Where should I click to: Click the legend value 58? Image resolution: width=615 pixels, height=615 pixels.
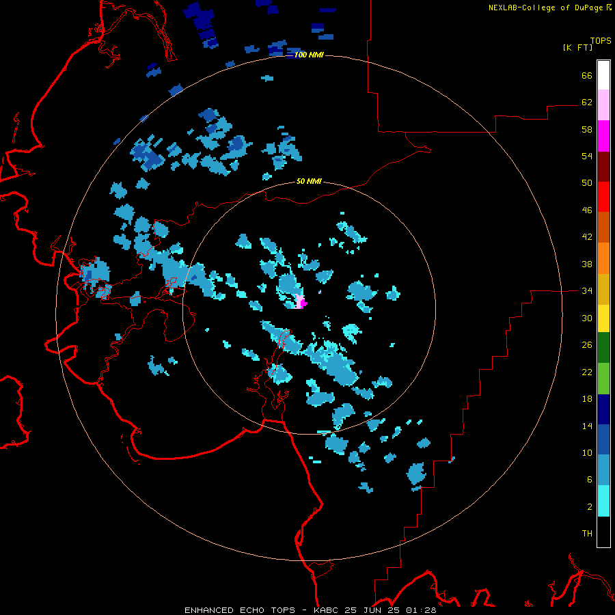(587, 129)
